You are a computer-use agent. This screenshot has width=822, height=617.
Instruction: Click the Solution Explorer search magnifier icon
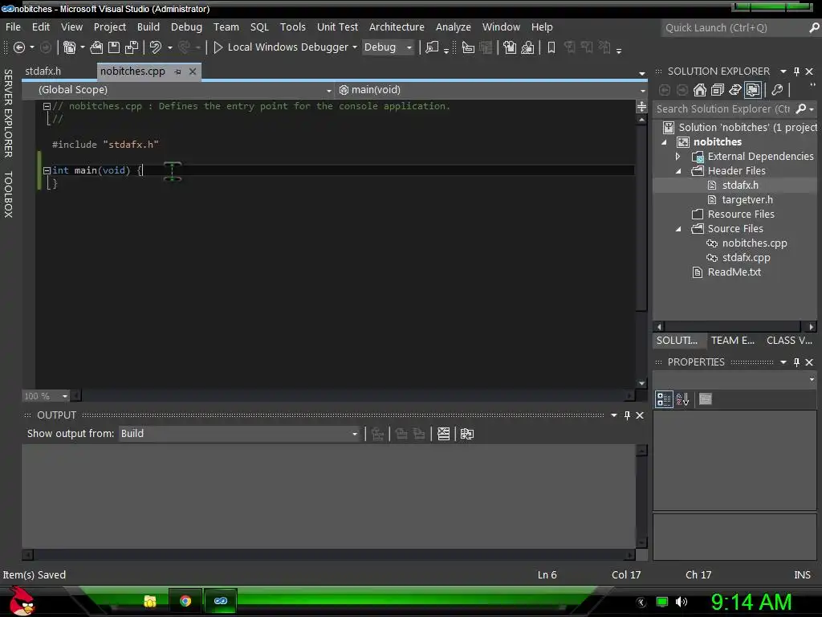point(800,108)
